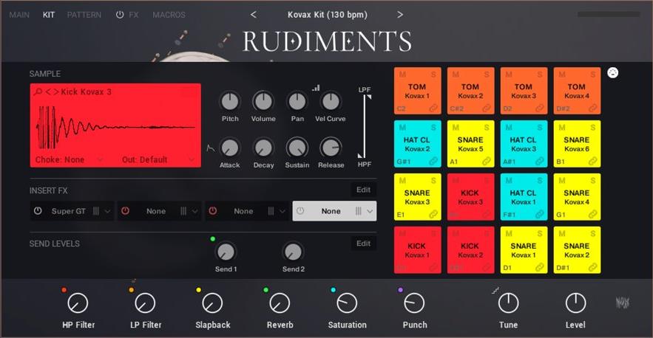
Task: Mute the TOM Kovax 1 pad
Action: [402, 75]
